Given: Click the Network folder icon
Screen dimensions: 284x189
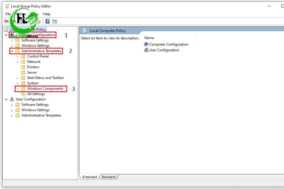Looking at the screenshot, I should pos(23,62).
